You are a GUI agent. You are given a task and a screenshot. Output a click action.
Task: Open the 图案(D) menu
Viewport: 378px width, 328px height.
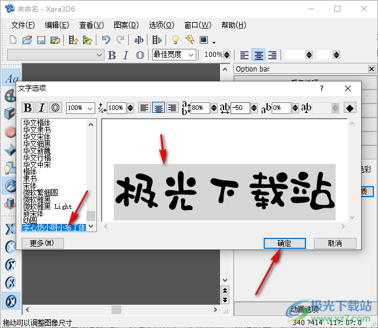127,25
